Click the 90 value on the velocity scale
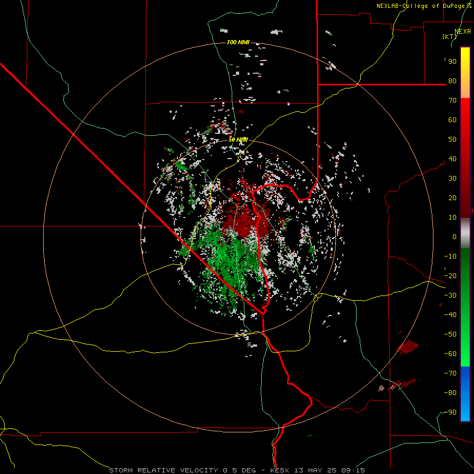The width and height of the screenshot is (474, 474). pos(452,62)
